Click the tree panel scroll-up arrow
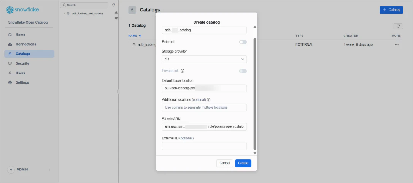 [116, 13]
